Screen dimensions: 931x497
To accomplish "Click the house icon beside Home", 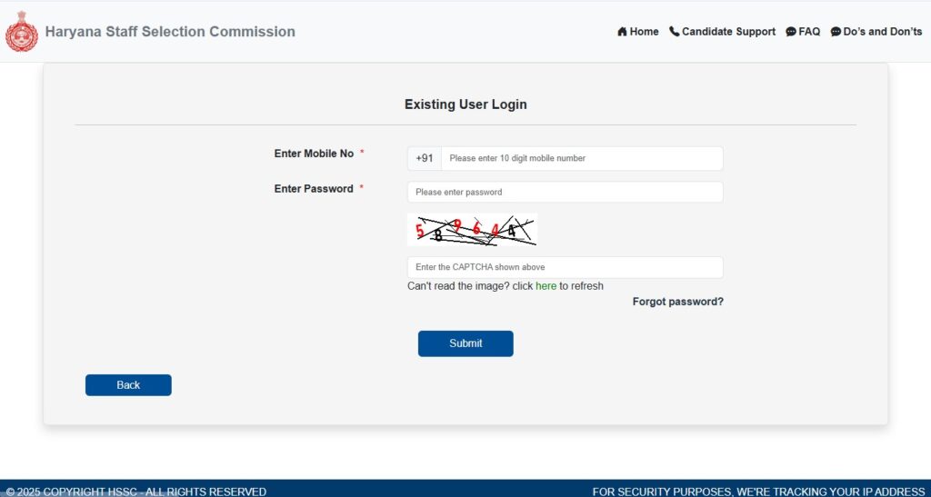I will pos(622,32).
